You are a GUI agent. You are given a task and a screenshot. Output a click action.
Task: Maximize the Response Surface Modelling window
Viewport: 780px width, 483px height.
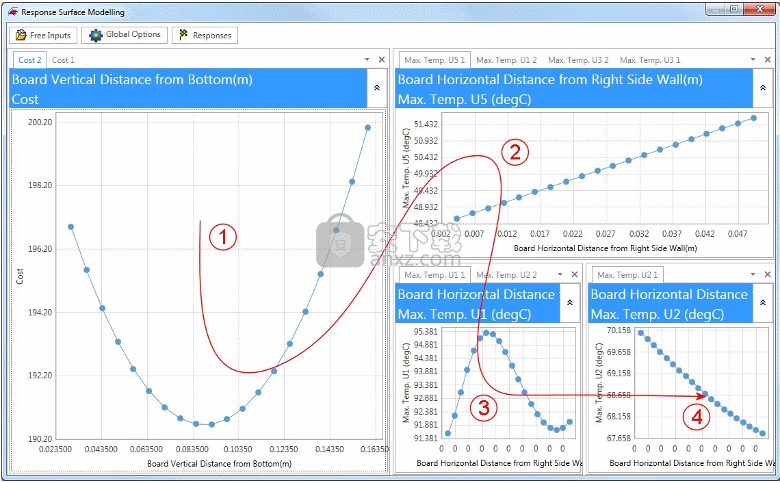[734, 10]
